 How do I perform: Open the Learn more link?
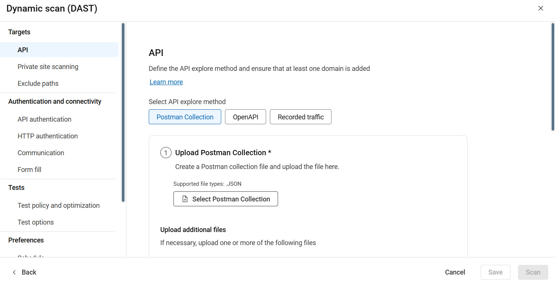click(x=166, y=82)
